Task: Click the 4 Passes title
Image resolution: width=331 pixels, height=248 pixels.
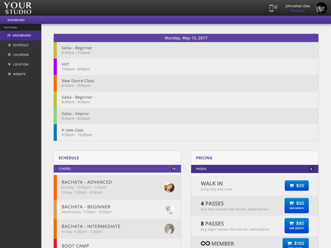Action: [212, 204]
